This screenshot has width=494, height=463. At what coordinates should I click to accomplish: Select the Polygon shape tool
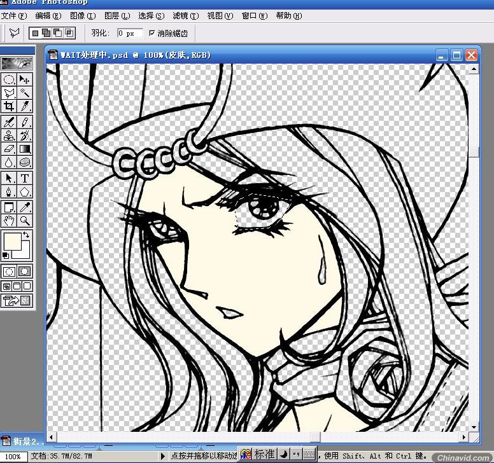point(25,191)
